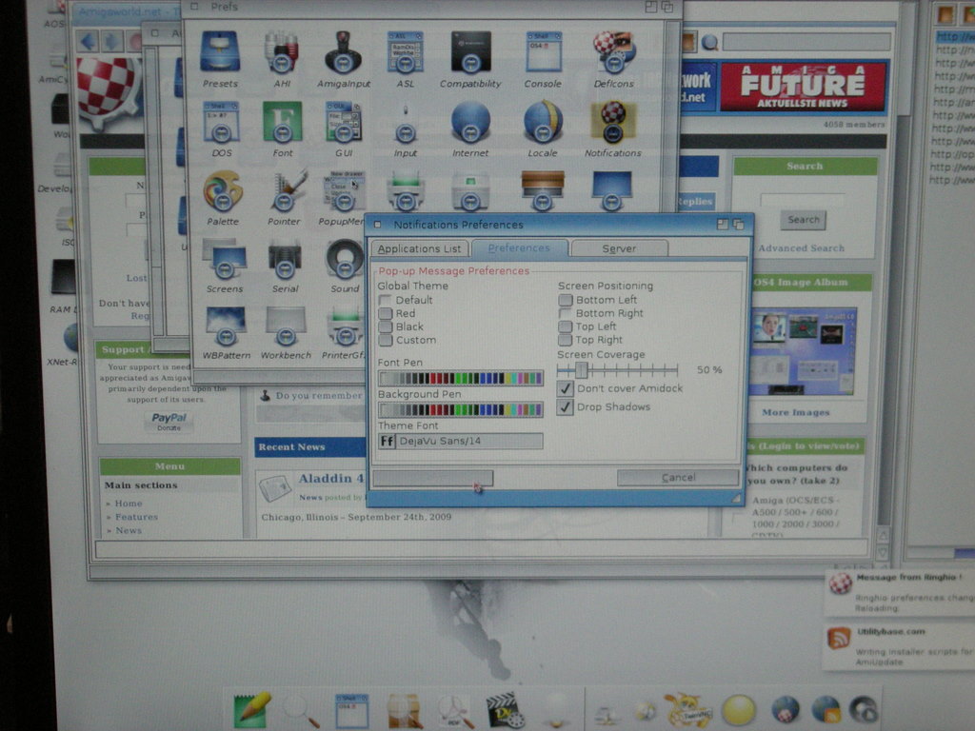
Task: Click the Screen Coverage slider
Action: [x=617, y=370]
